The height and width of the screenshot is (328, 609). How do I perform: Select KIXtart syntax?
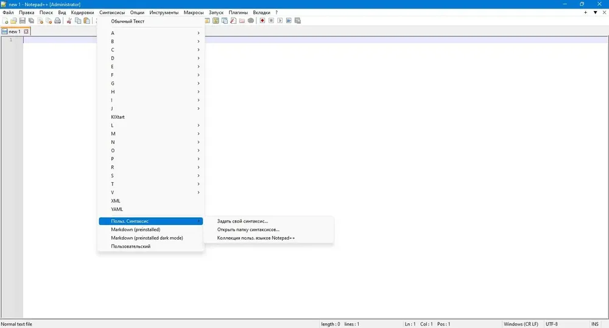(x=150, y=117)
